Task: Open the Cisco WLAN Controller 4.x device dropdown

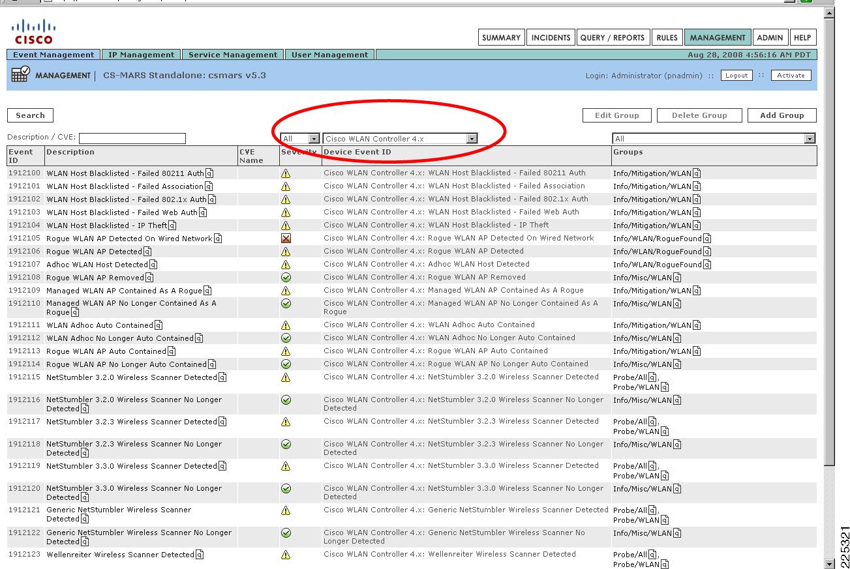Action: (400, 139)
